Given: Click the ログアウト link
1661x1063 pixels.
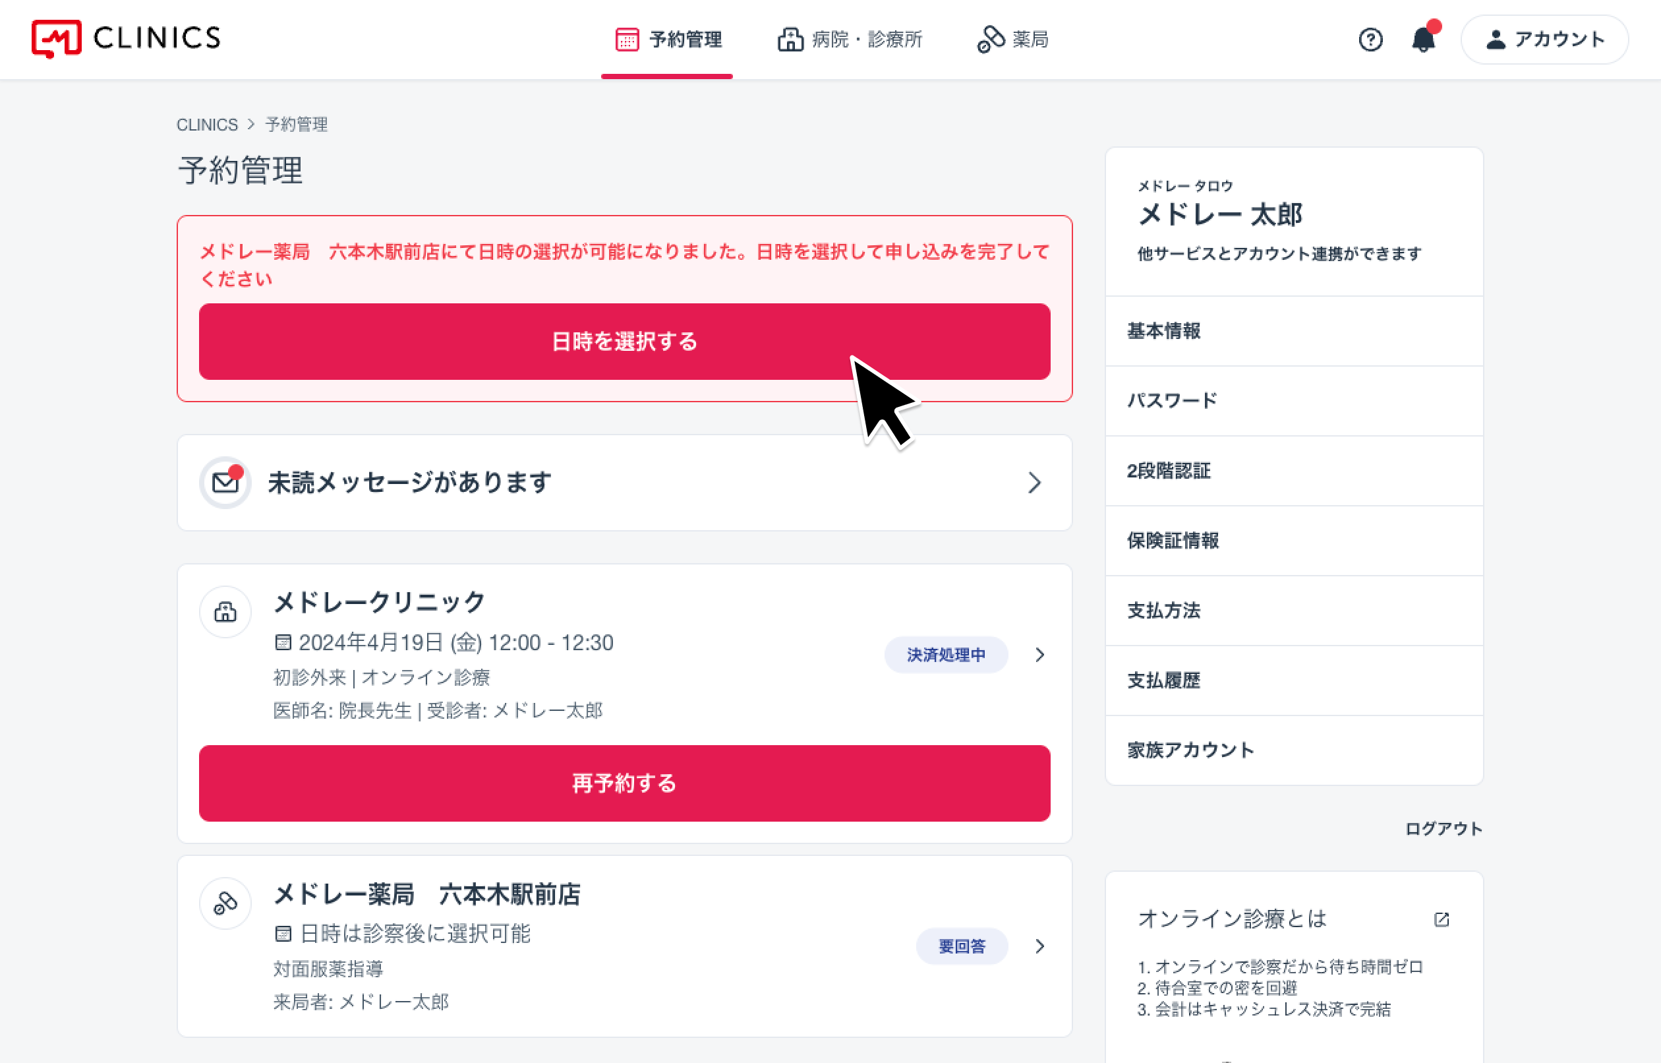Looking at the screenshot, I should tap(1443, 828).
